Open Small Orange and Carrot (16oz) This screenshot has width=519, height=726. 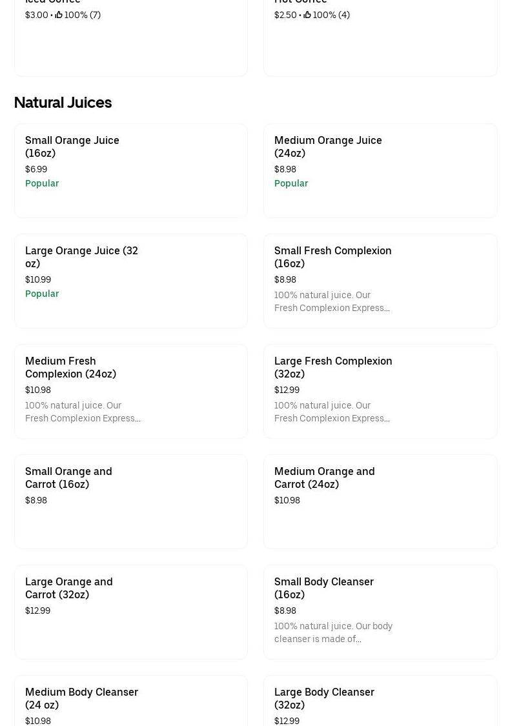68,478
